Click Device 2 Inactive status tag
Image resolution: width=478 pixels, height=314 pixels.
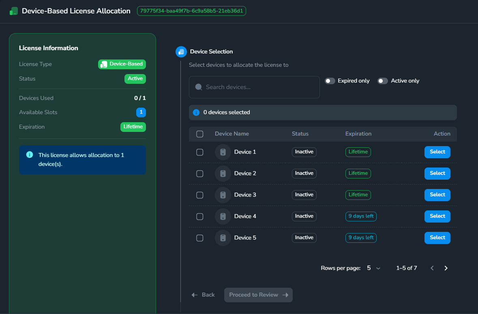point(304,174)
